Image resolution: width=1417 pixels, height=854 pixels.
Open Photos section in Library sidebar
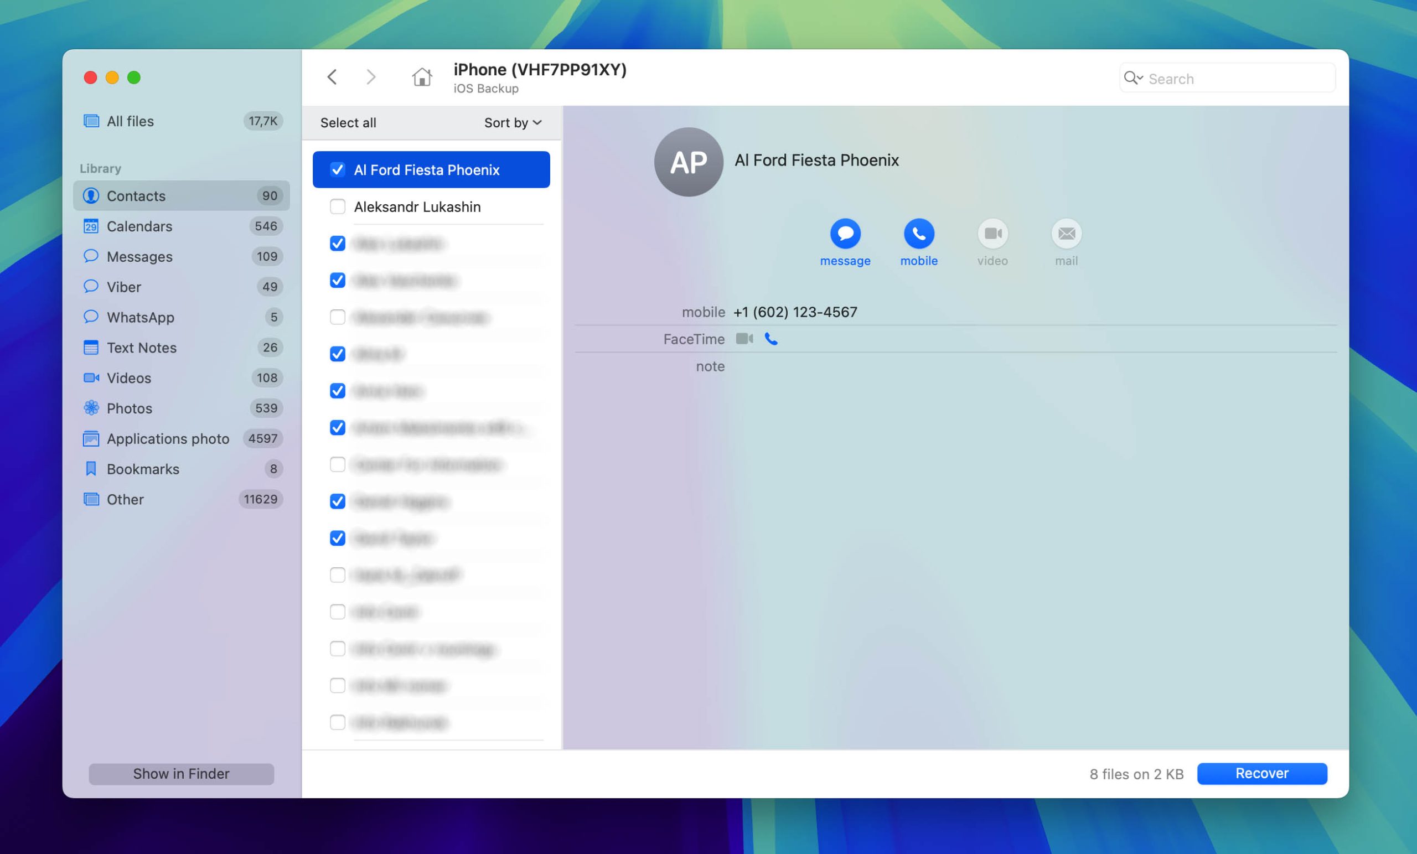130,408
